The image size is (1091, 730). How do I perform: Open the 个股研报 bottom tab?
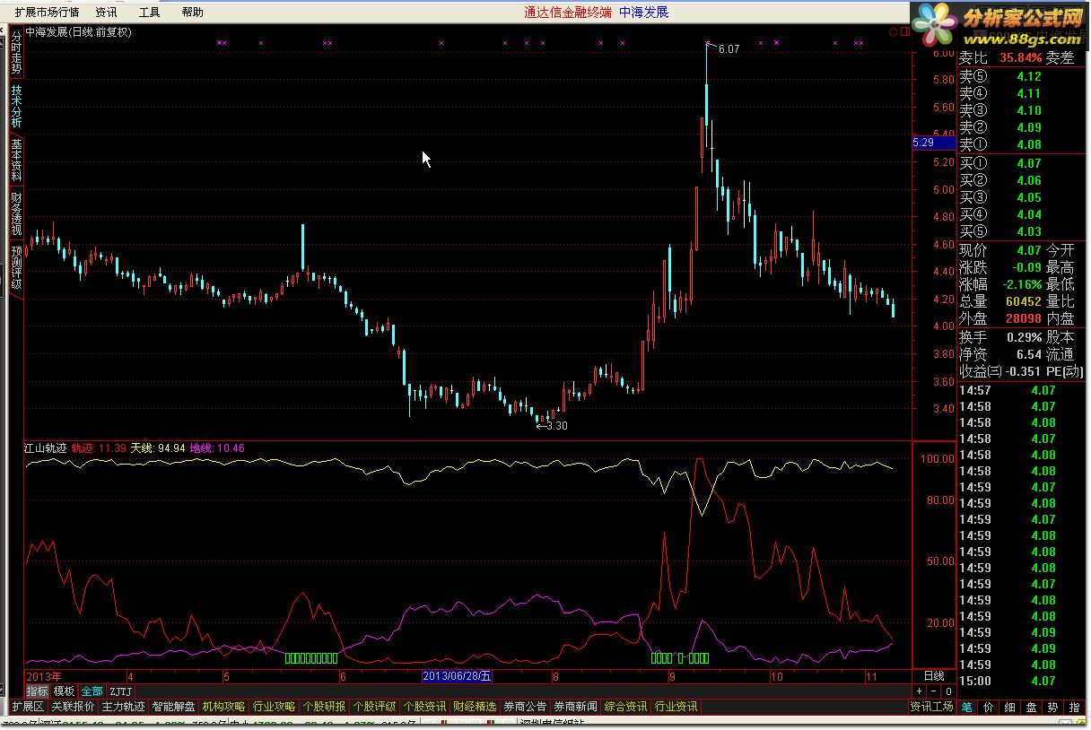pos(324,707)
